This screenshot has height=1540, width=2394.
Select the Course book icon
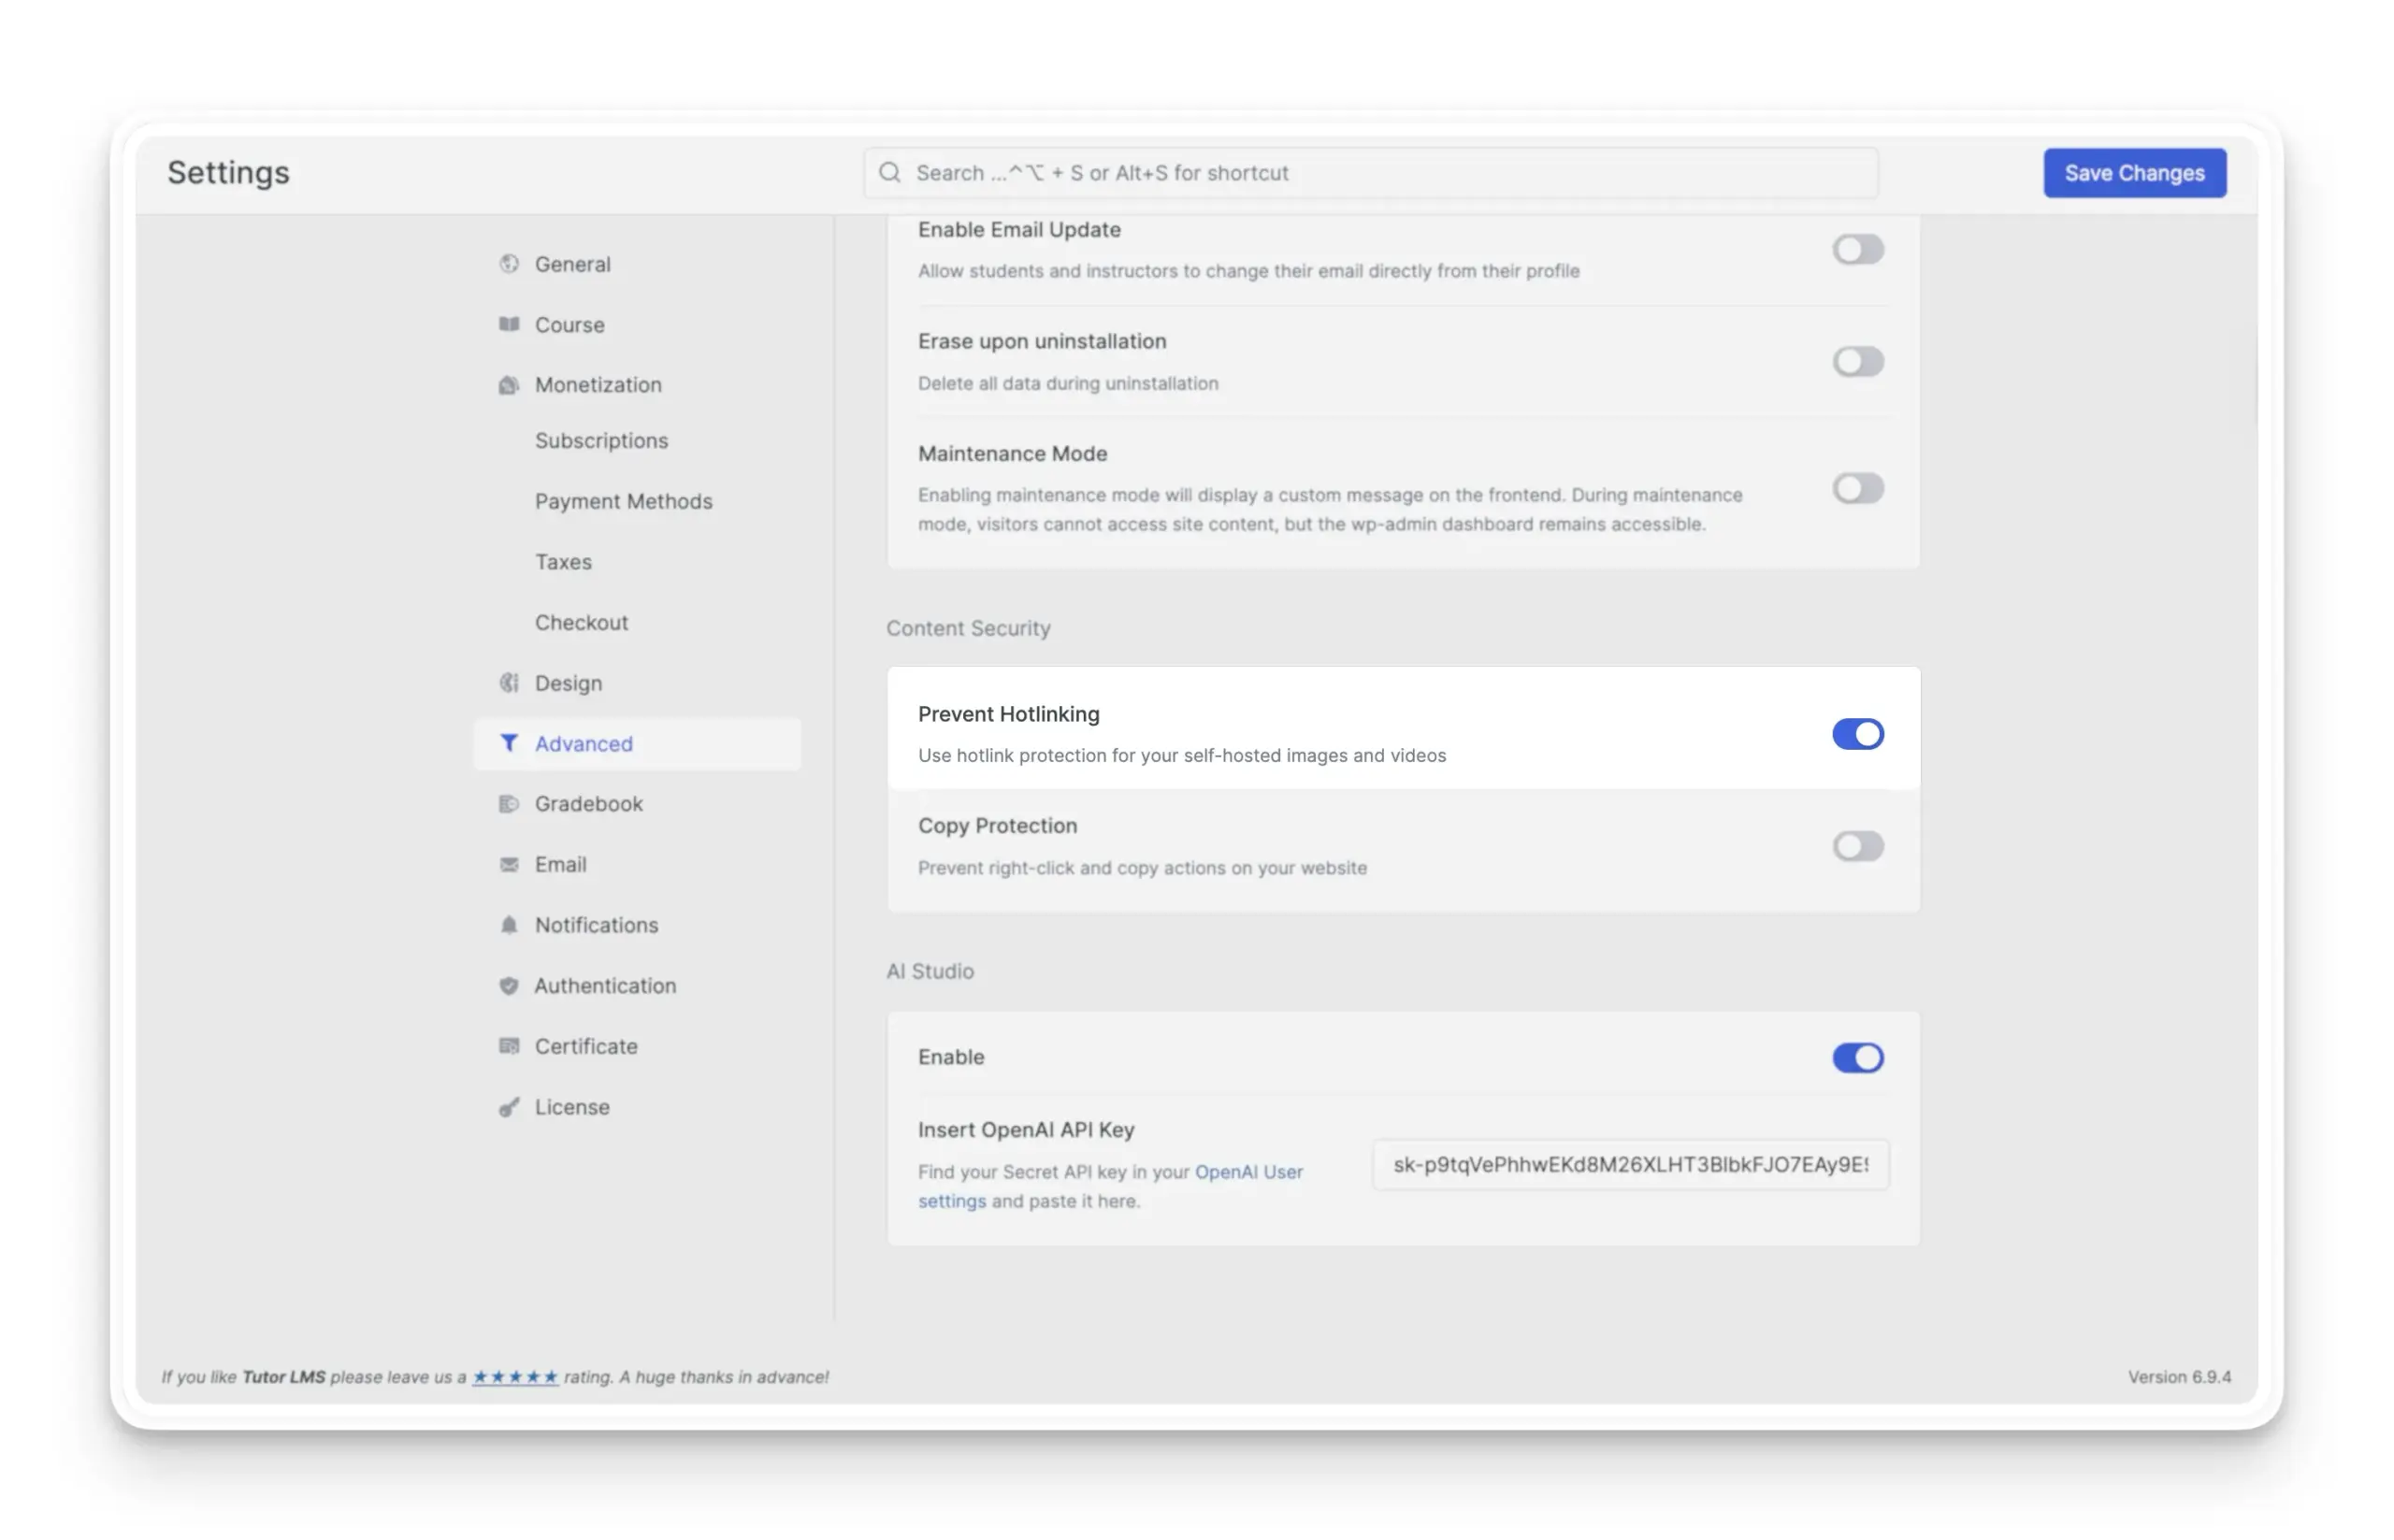[x=510, y=324]
